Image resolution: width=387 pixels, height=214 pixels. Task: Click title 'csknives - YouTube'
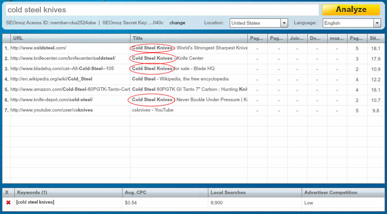(152, 110)
